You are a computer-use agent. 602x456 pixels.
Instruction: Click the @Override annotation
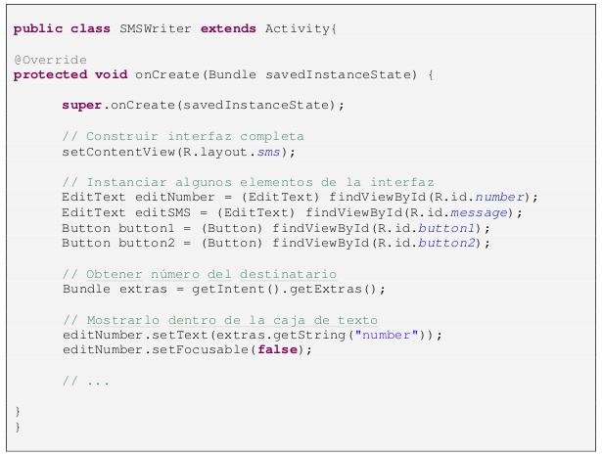pyautogui.click(x=50, y=60)
